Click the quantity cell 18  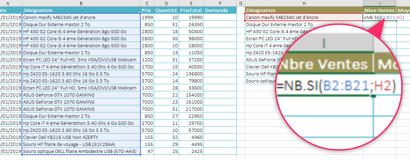pyautogui.click(x=166, y=31)
